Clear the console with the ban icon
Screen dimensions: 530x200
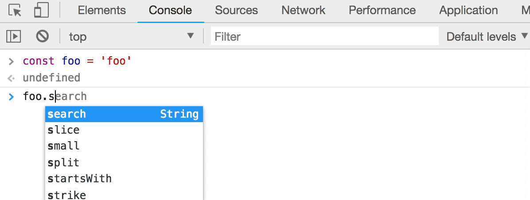point(42,36)
